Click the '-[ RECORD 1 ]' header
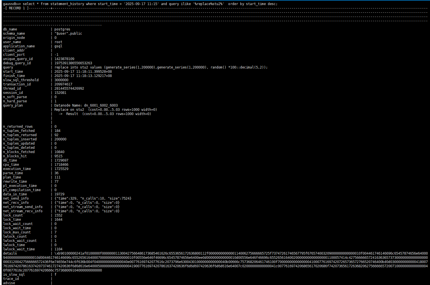This screenshot has width=430, height=285. 16,8
